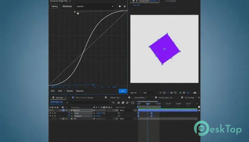The height and width of the screenshot is (142, 249).
Task: Open the Composition Ease test viewer tab
Action: [x=148, y=1]
